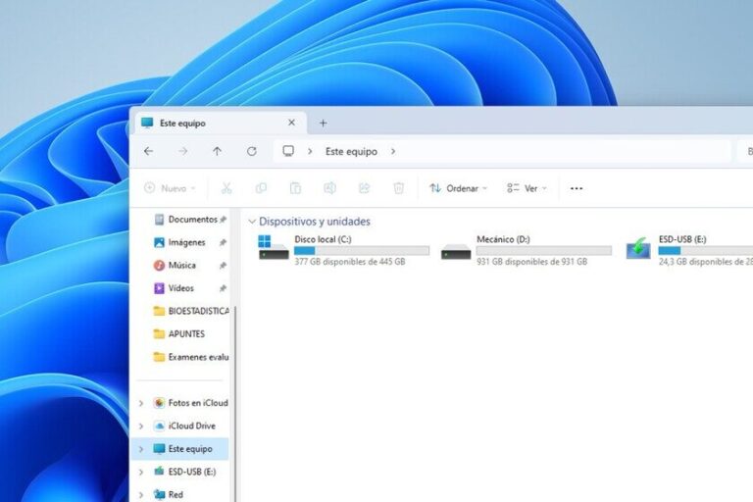The image size is (753, 502).
Task: Expand Red tree node
Action: coord(141,494)
